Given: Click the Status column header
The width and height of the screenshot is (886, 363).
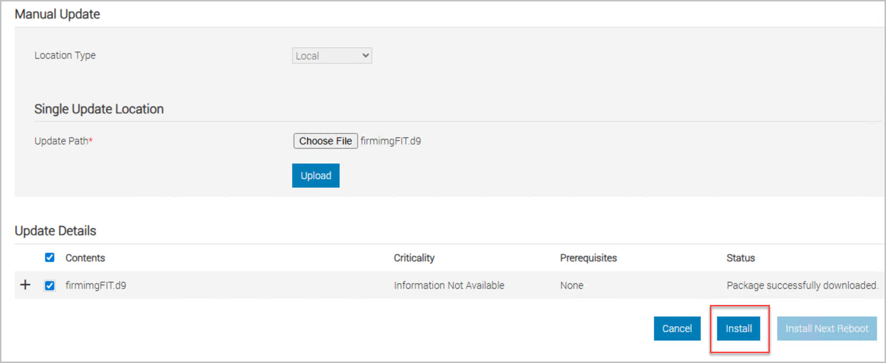Looking at the screenshot, I should point(740,258).
